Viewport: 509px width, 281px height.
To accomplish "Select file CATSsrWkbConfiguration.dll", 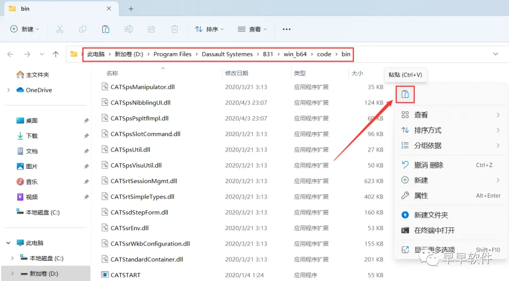I will tap(150, 244).
